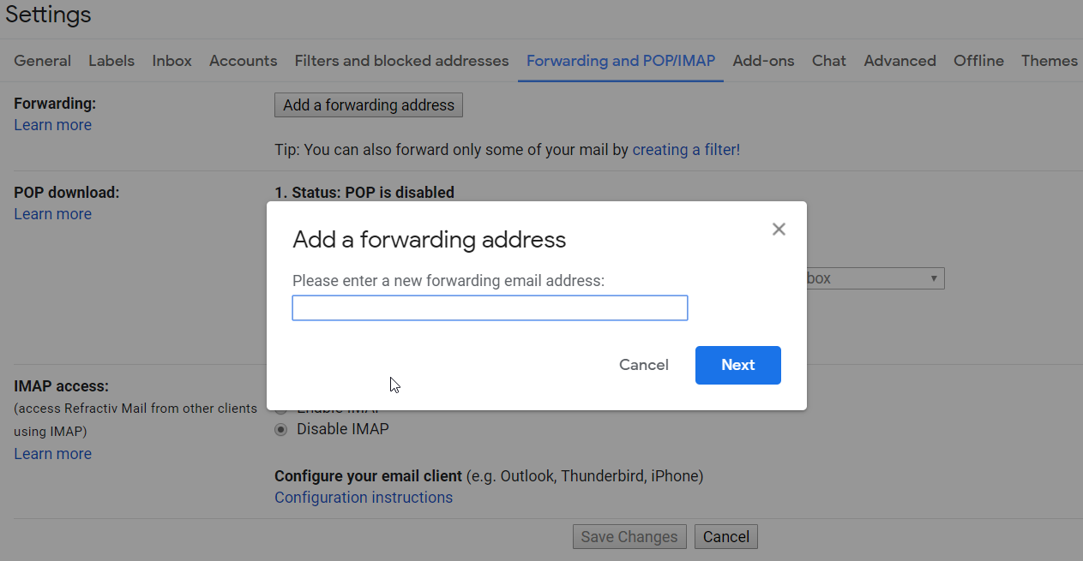1083x561 pixels.
Task: Select the Disable IMAP radio button
Action: click(280, 429)
